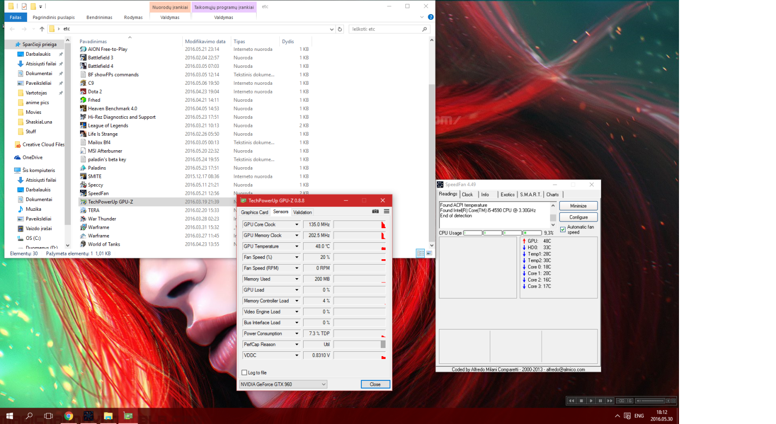
Task: Open Chrome from the taskbar
Action: click(x=68, y=416)
